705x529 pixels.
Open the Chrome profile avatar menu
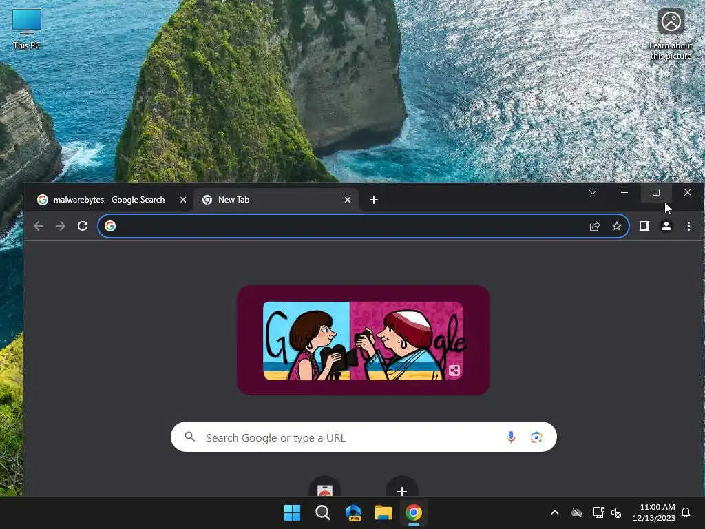(666, 226)
